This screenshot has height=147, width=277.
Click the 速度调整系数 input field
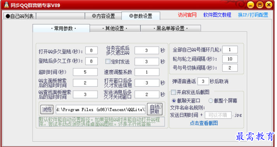point(147,72)
